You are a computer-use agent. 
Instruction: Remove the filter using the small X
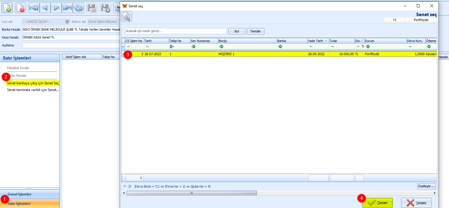click(124, 186)
